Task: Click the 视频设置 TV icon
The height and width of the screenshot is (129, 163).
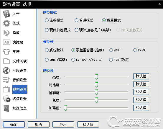Action: [x=6, y=89]
